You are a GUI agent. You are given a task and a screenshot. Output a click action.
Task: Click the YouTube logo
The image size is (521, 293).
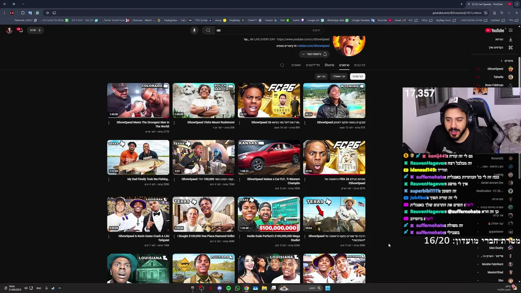(x=495, y=30)
